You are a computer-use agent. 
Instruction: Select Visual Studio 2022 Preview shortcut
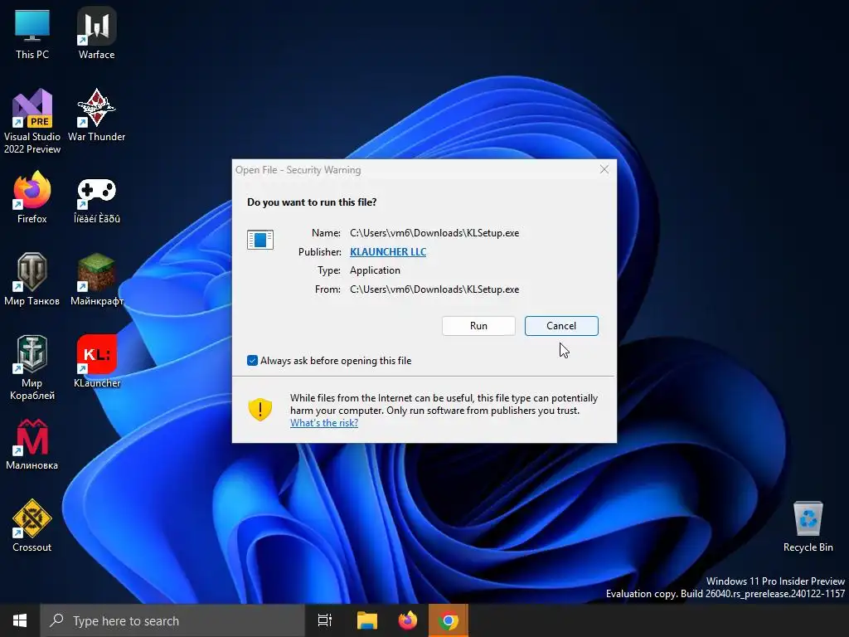[x=32, y=121]
